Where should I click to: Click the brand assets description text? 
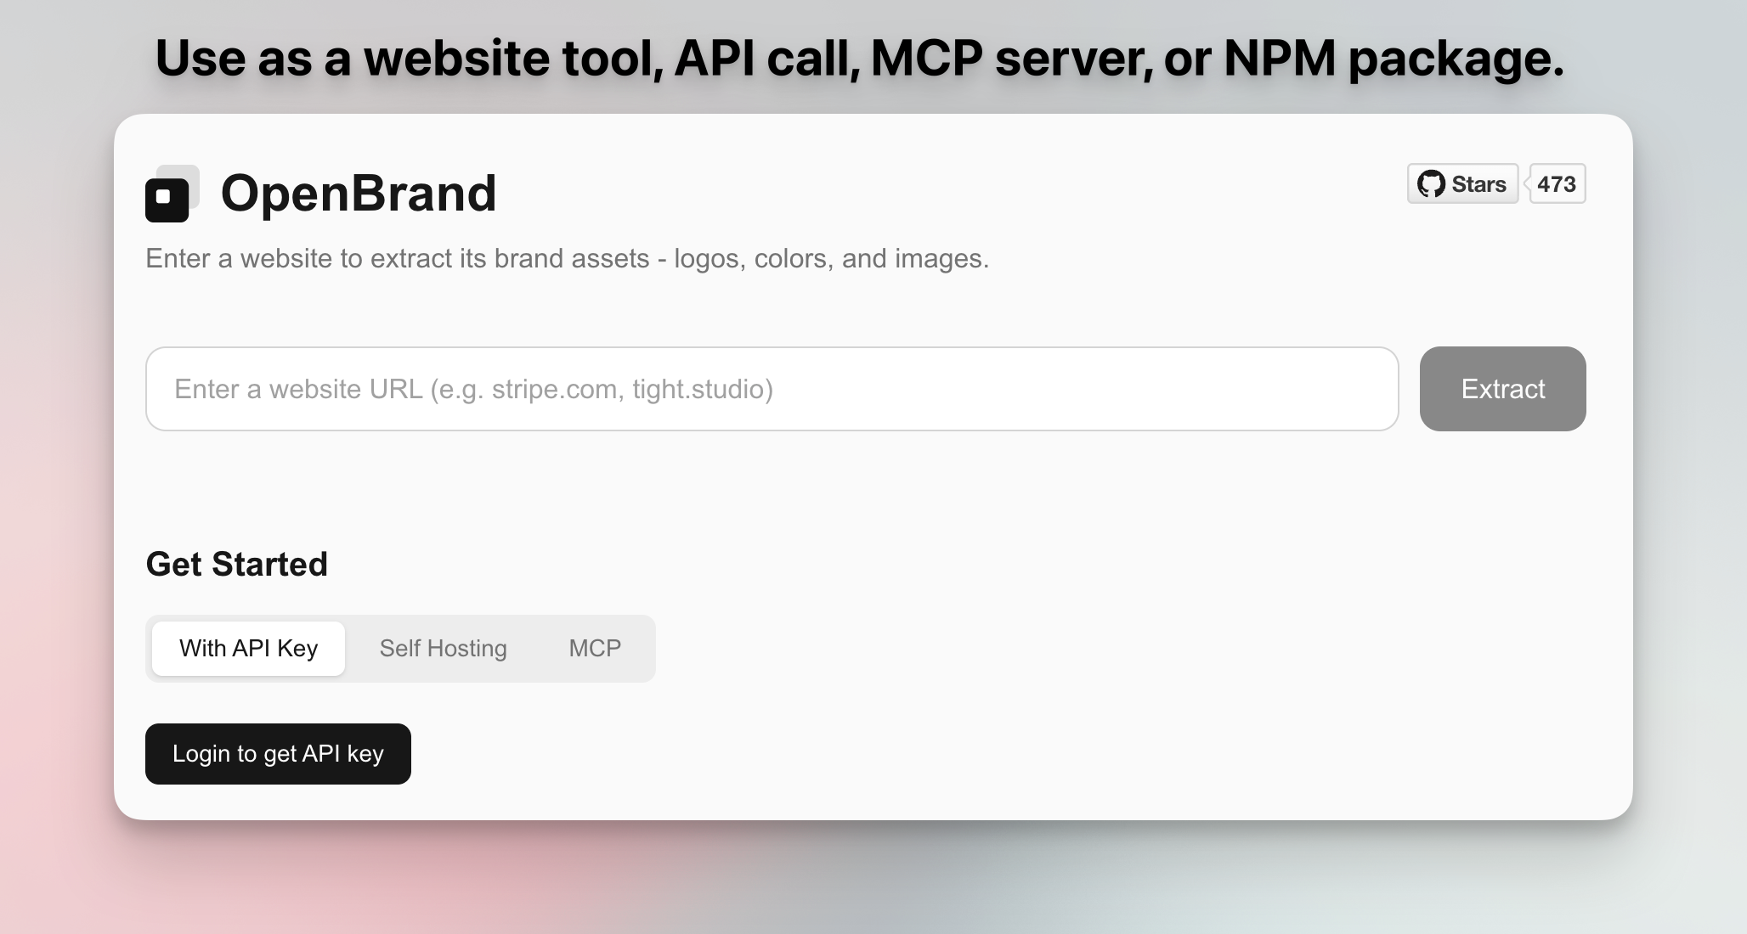pyautogui.click(x=567, y=258)
